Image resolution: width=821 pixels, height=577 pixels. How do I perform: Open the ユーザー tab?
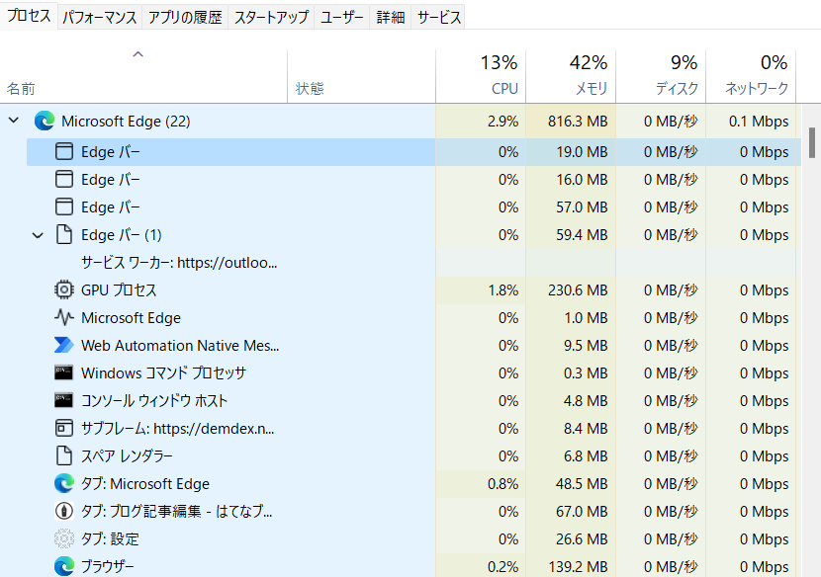coord(342,17)
